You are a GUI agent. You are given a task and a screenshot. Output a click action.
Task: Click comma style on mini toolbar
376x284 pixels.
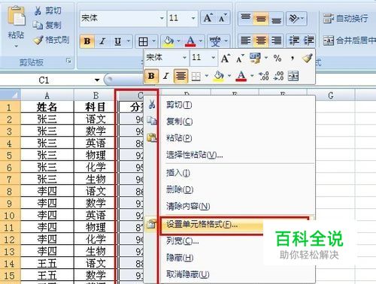(292, 59)
